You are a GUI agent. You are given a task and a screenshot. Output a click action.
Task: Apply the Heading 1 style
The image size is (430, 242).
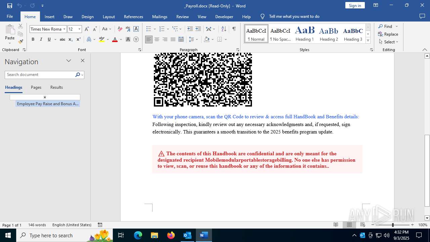point(305,34)
